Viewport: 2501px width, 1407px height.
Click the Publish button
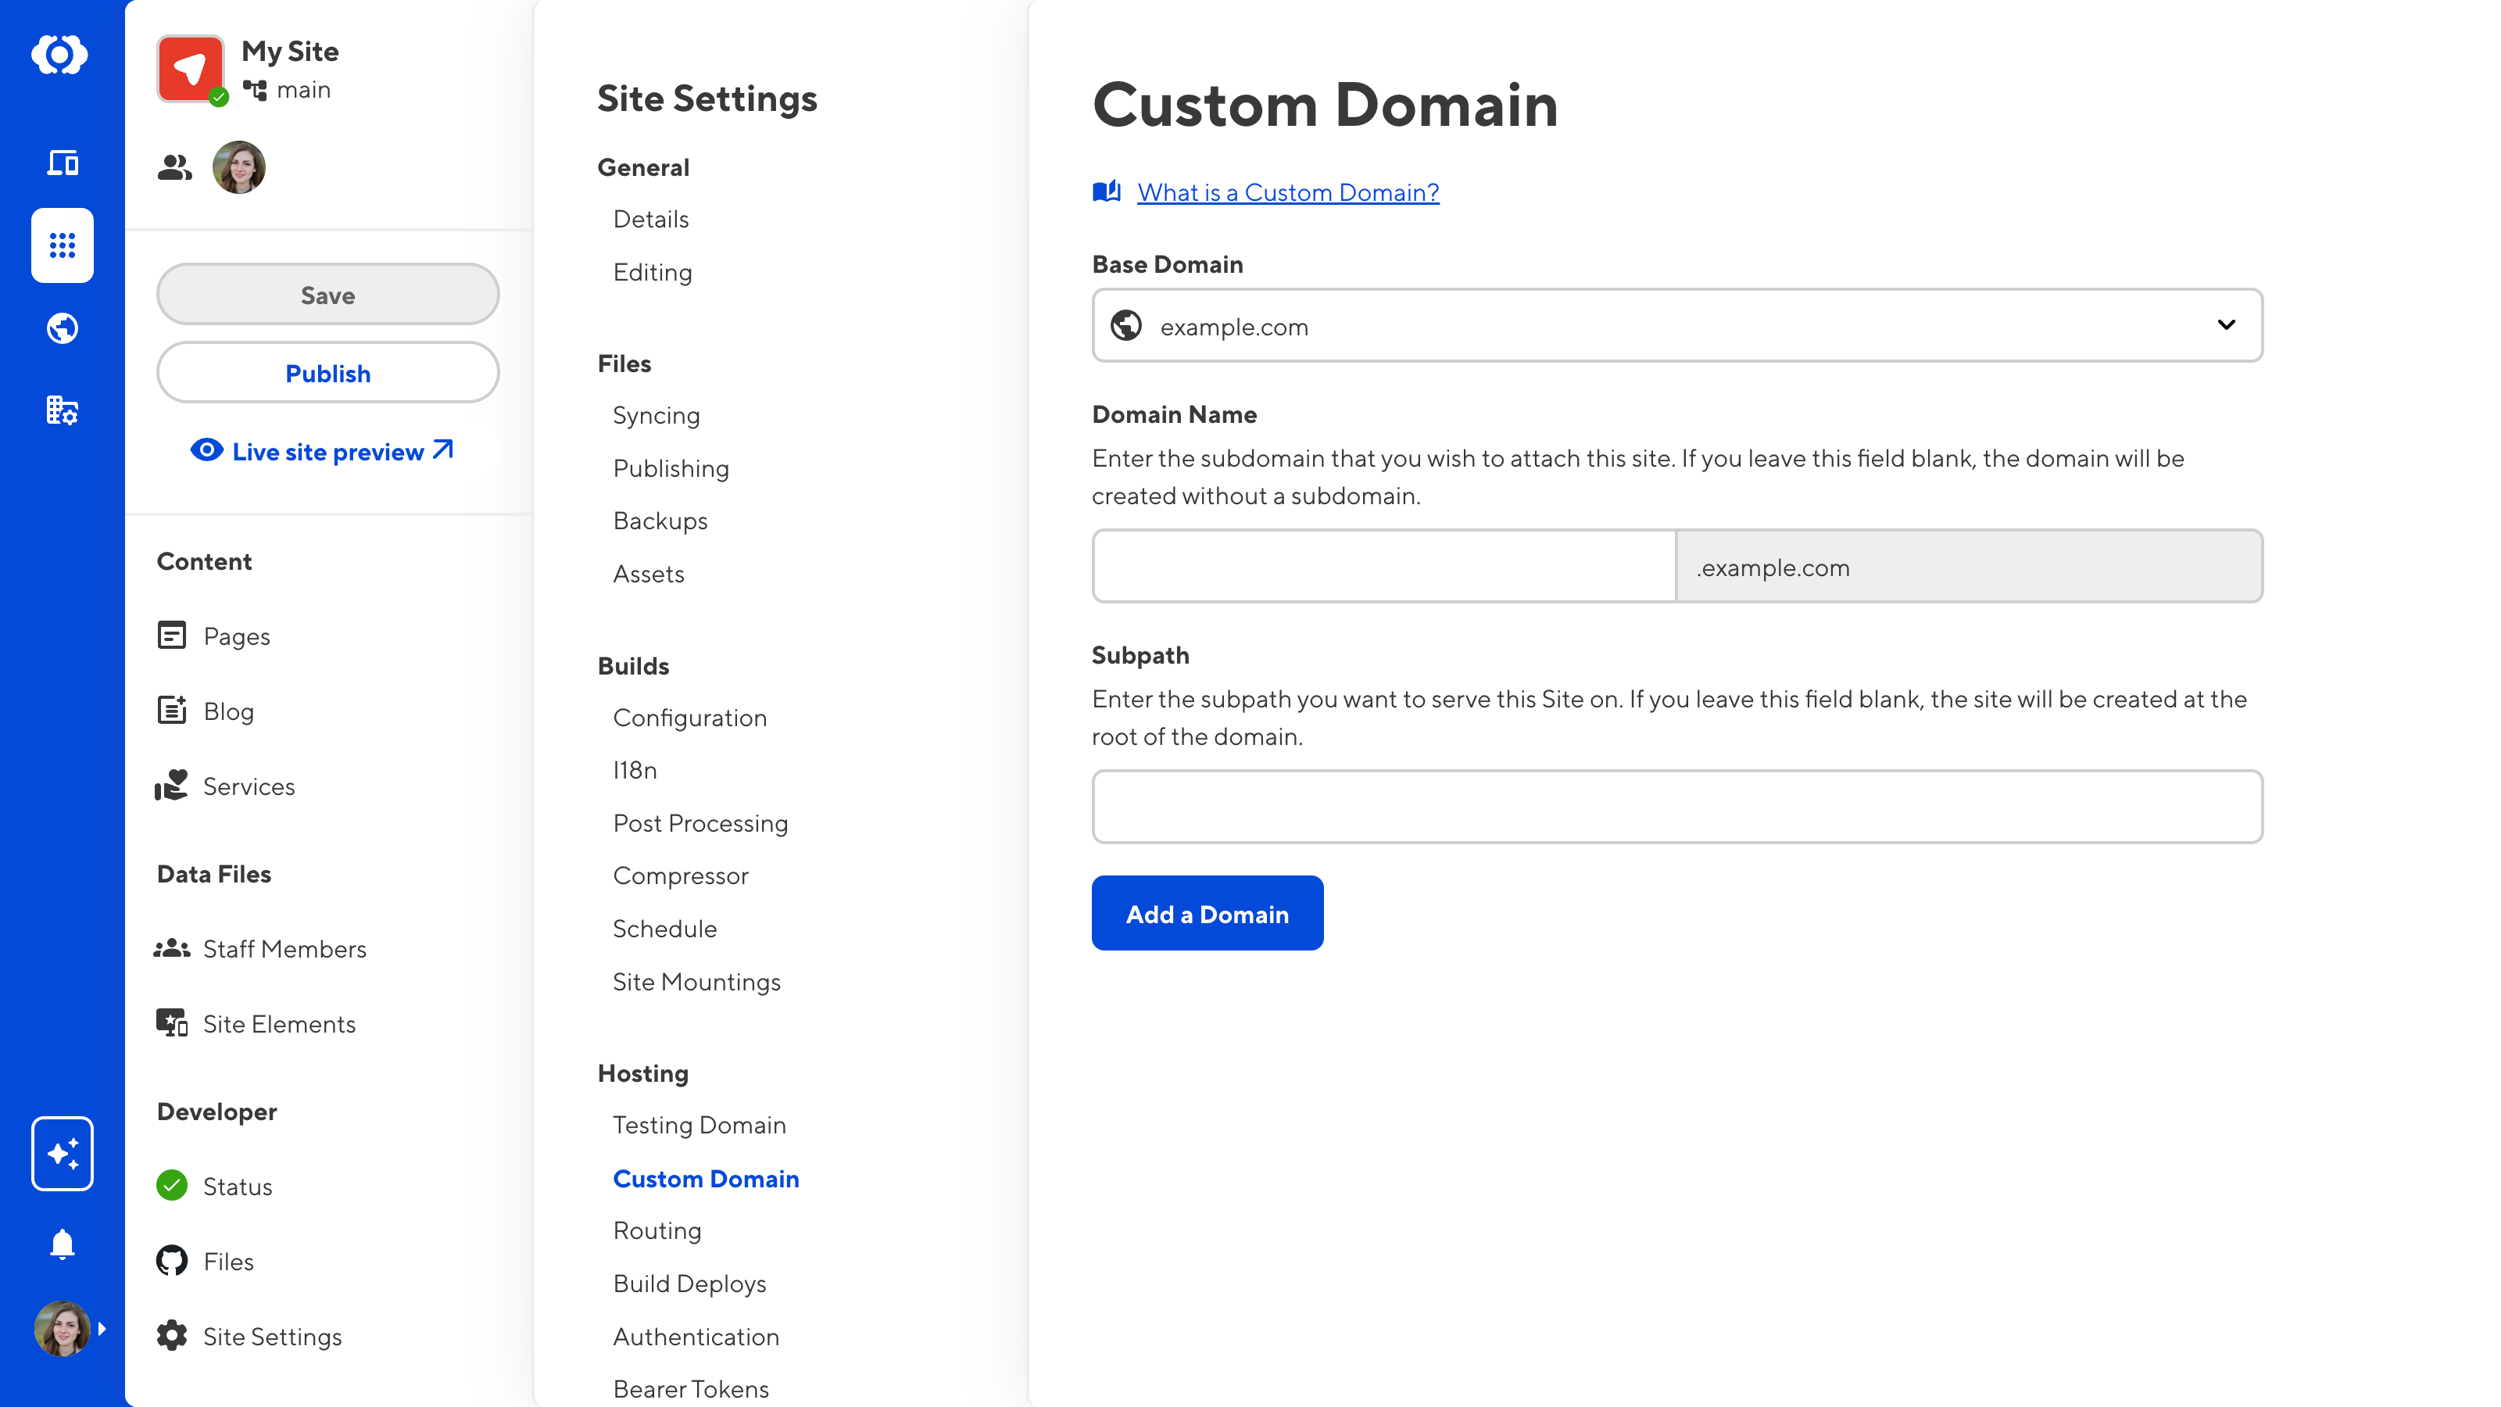pos(327,373)
